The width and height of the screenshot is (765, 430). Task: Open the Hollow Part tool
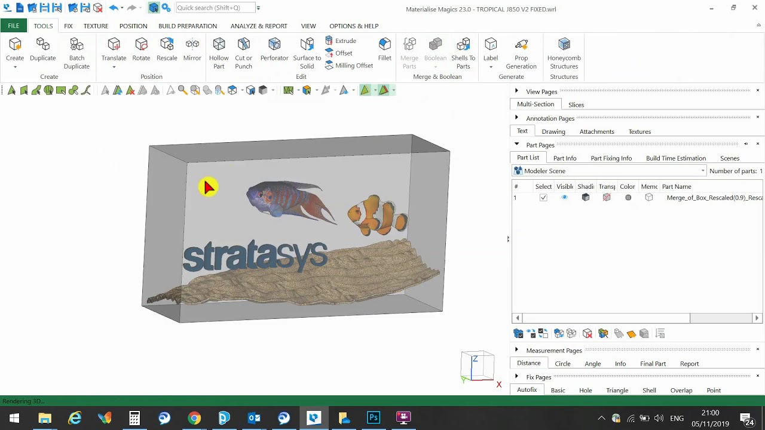(x=219, y=53)
